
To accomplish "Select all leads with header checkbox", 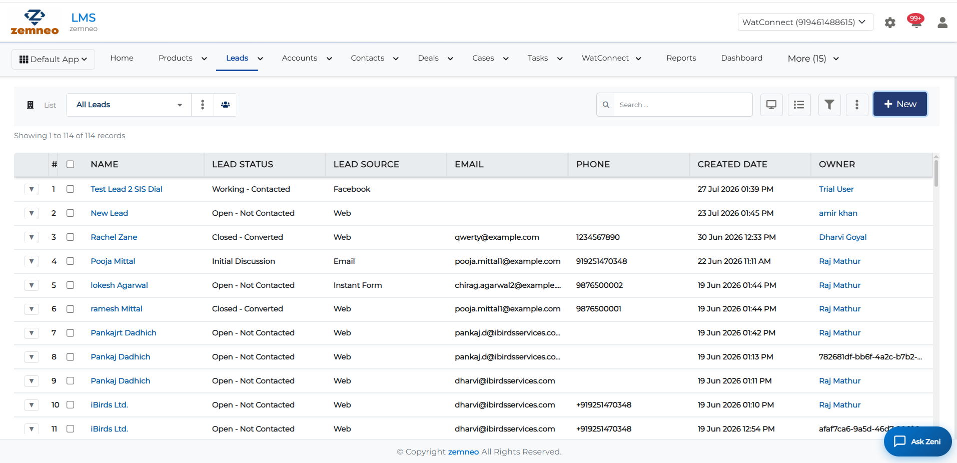I will 70,164.
